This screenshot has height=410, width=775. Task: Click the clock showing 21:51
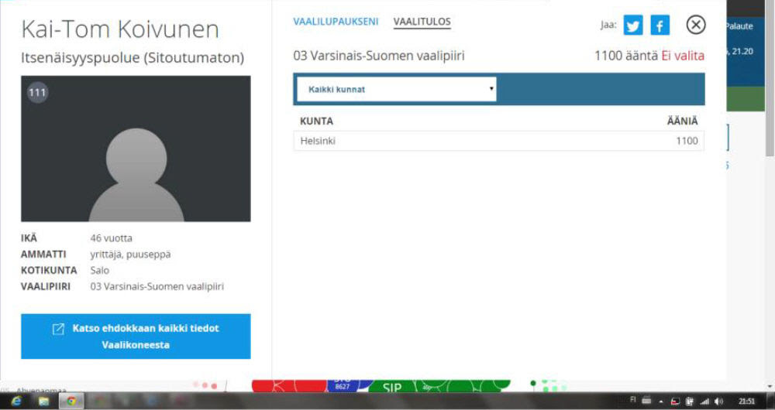click(x=746, y=401)
